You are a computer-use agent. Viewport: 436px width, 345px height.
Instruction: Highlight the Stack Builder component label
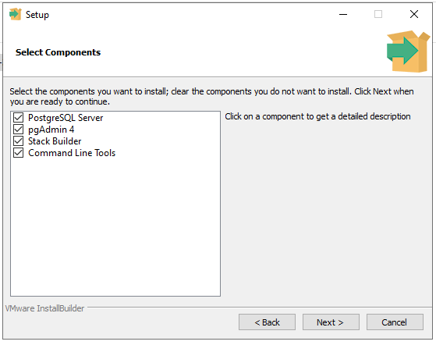pyautogui.click(x=55, y=141)
